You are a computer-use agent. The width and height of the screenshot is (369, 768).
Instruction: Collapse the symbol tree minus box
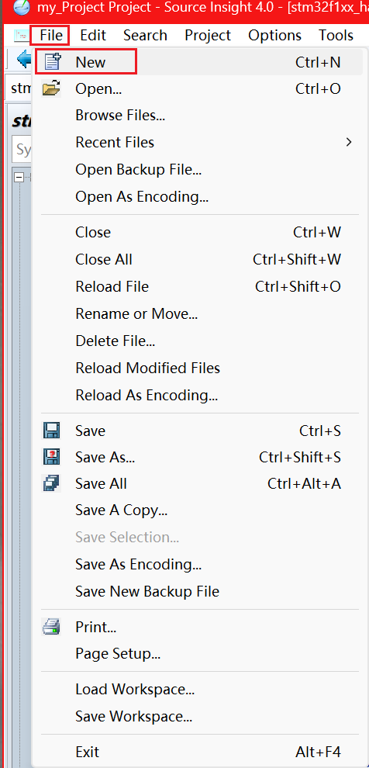coord(19,178)
